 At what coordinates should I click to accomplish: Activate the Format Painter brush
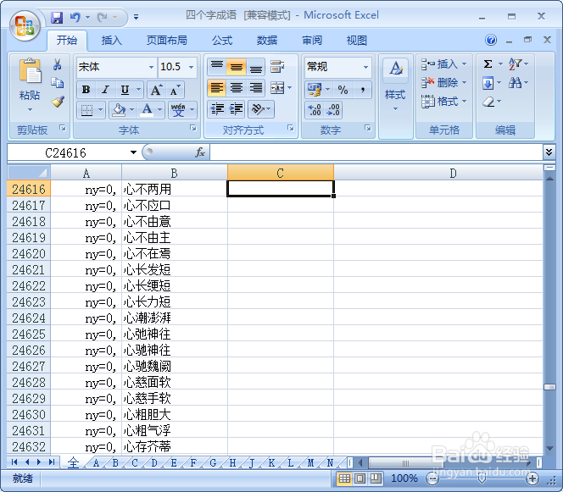pos(58,102)
